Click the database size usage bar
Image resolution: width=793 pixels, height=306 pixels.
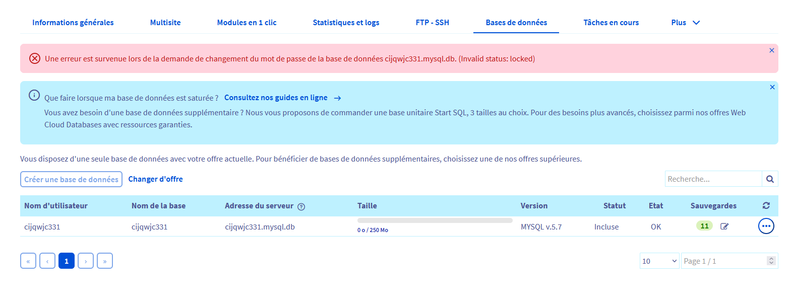click(x=435, y=220)
